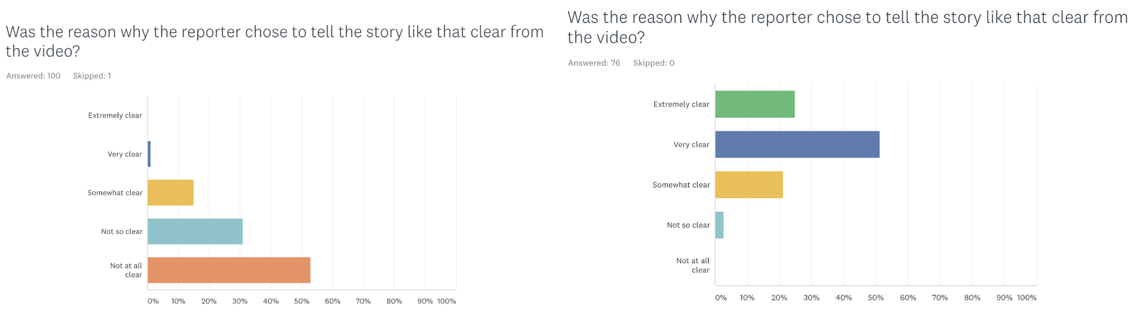Click the yellow 'Somewhat clear' bar in left chart

click(x=170, y=193)
